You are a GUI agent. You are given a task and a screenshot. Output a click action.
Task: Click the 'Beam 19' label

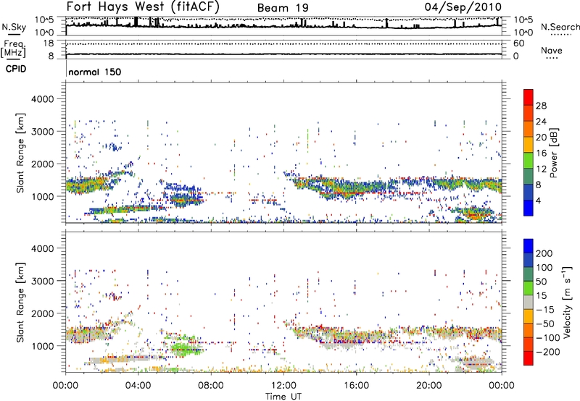coord(283,8)
